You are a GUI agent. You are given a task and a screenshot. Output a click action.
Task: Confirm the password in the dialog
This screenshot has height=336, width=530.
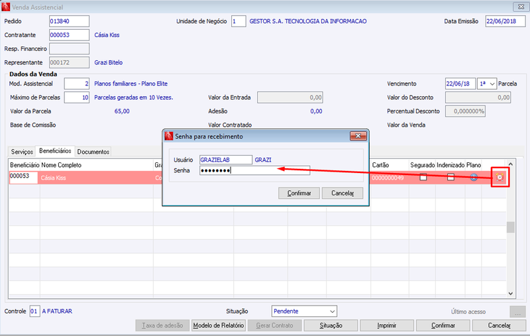click(x=299, y=193)
